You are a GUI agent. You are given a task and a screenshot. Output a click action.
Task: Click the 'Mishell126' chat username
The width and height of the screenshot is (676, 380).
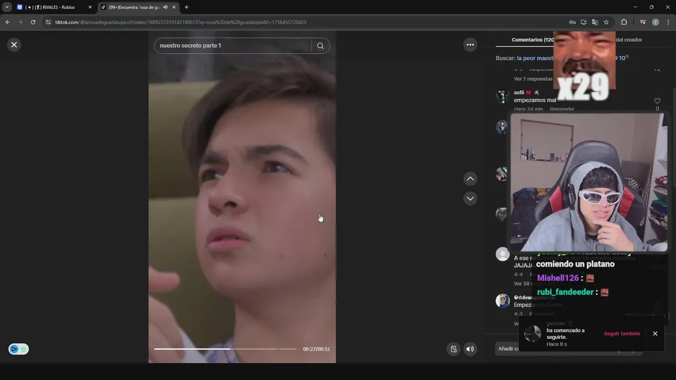tap(558, 278)
